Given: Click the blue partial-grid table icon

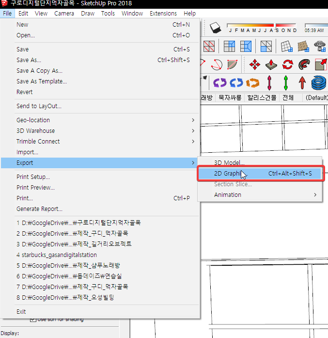Looking at the screenshot, I should [x=229, y=47].
